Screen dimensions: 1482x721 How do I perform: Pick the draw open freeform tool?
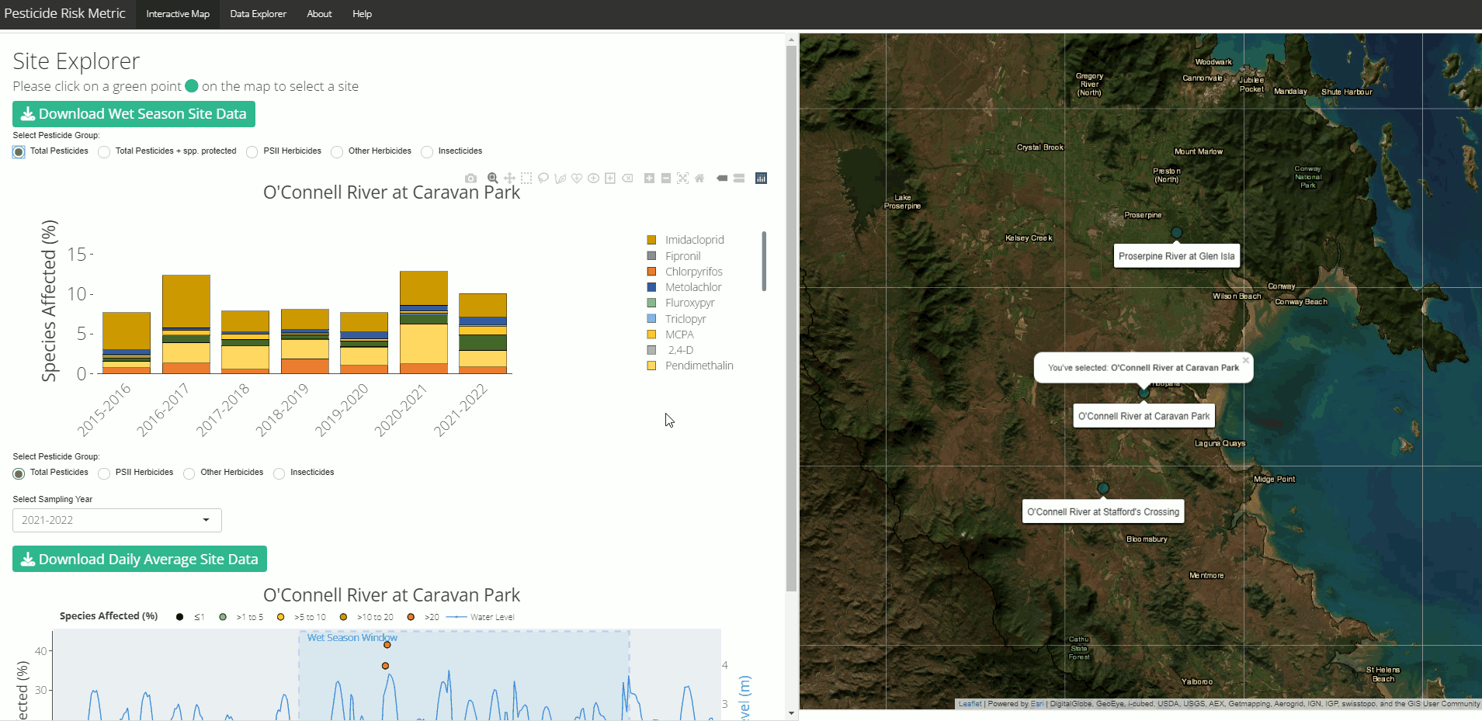click(x=560, y=179)
